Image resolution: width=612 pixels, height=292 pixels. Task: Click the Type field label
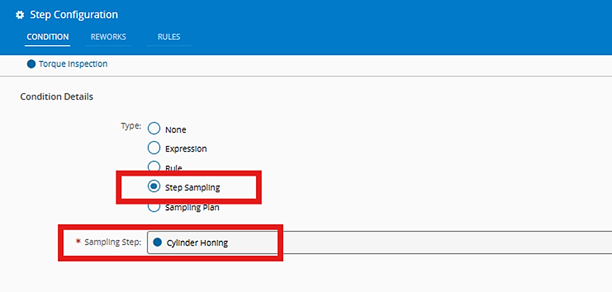click(x=131, y=125)
